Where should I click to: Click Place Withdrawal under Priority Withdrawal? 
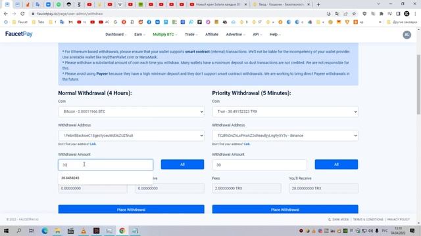(x=285, y=210)
